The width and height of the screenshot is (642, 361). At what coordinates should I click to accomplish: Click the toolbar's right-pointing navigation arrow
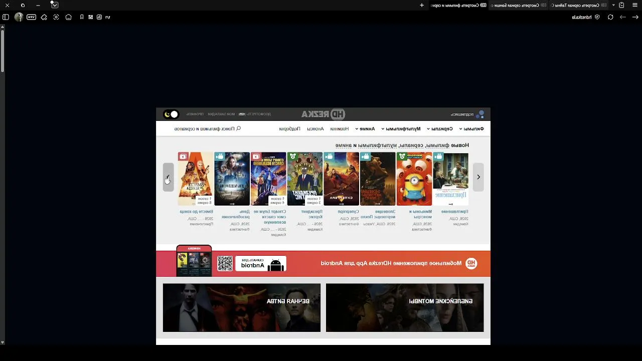tap(635, 17)
